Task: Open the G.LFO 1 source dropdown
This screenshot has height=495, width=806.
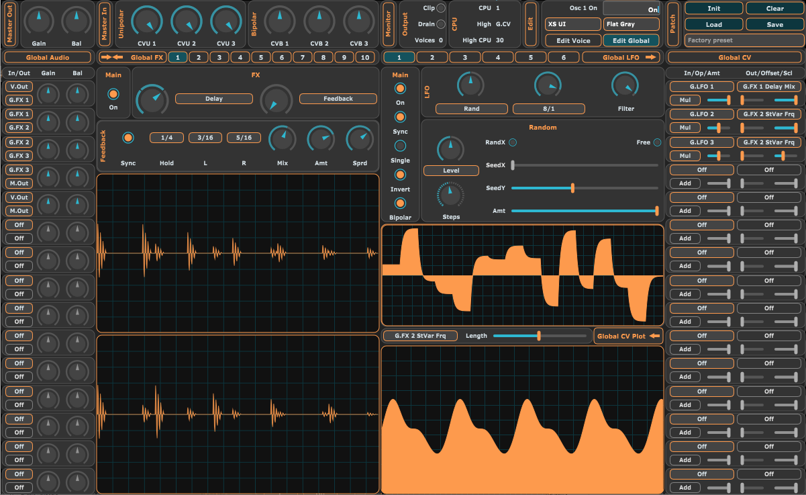Action: point(702,87)
